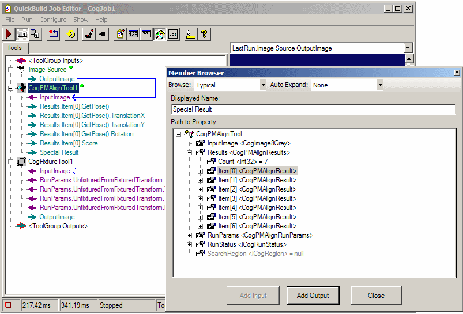Click the wrench and hammer tools icon
This screenshot has height=314, width=463.
point(160,34)
